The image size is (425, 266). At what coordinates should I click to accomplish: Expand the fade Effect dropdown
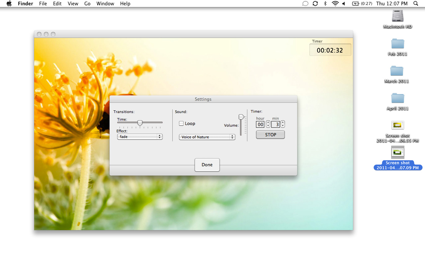(x=140, y=137)
